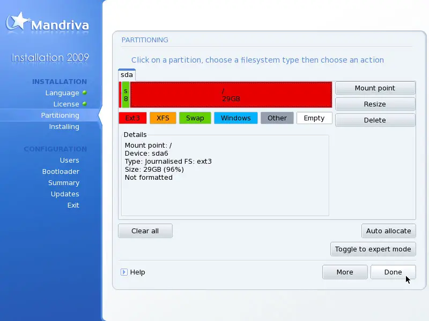The height and width of the screenshot is (321, 429).
Task: Expand the Help disclosure arrow
Action: 124,272
